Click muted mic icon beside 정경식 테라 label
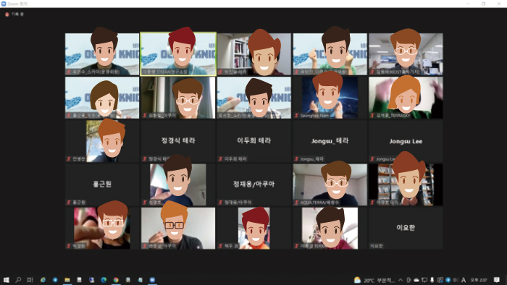 coord(145,159)
